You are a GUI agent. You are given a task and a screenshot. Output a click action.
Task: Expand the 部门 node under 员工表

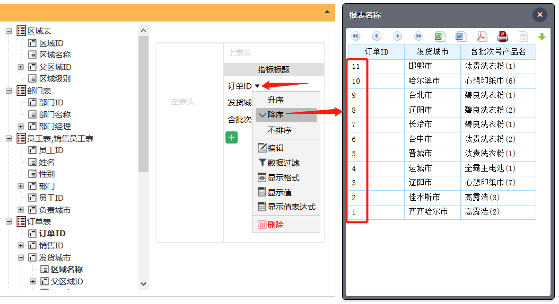tap(21, 186)
